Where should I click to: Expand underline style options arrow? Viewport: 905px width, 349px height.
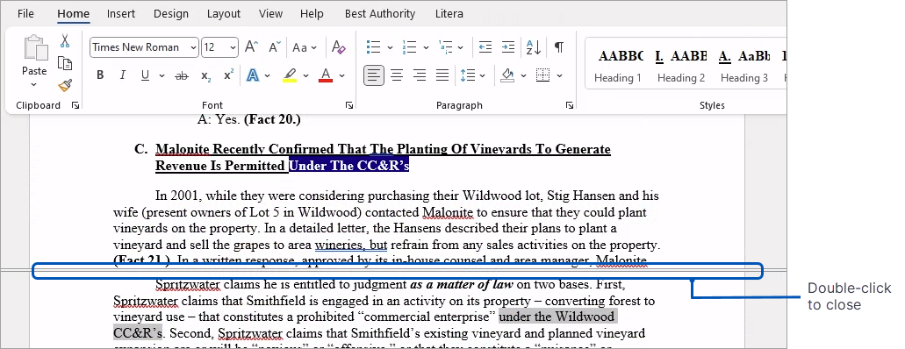click(162, 75)
